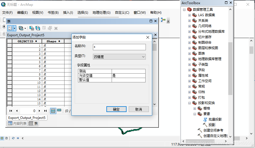Switch to the 内容列表 tab
The image size is (255, 148).
tap(17, 124)
